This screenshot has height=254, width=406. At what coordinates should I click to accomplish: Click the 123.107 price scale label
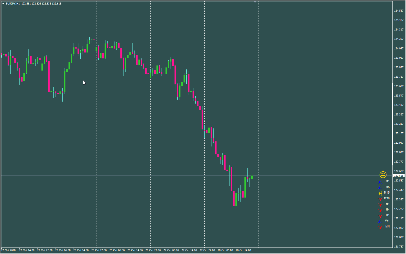pyautogui.click(x=399, y=133)
